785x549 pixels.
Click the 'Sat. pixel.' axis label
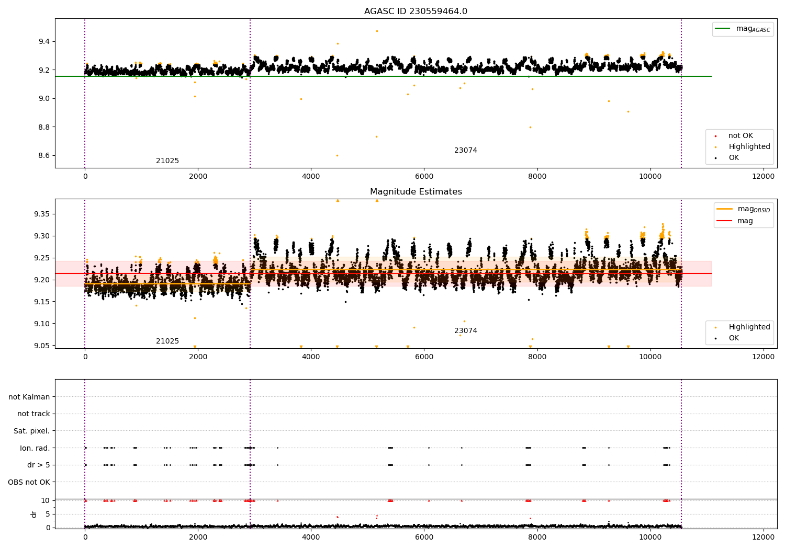click(x=31, y=431)
